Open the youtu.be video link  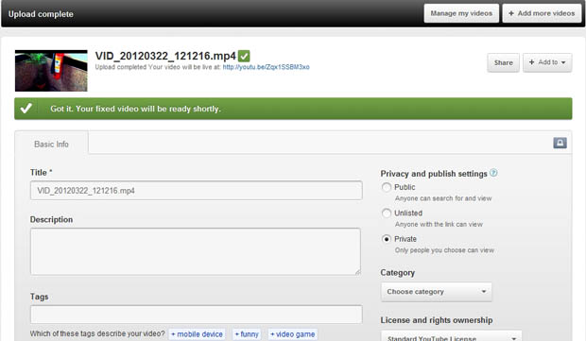pyautogui.click(x=267, y=67)
